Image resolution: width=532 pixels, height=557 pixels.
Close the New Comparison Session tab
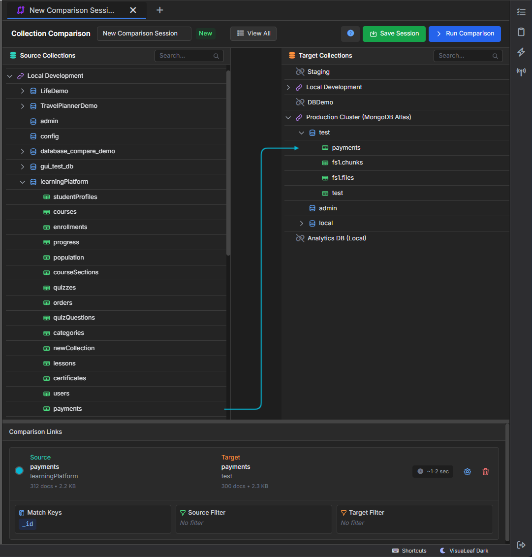coord(133,10)
